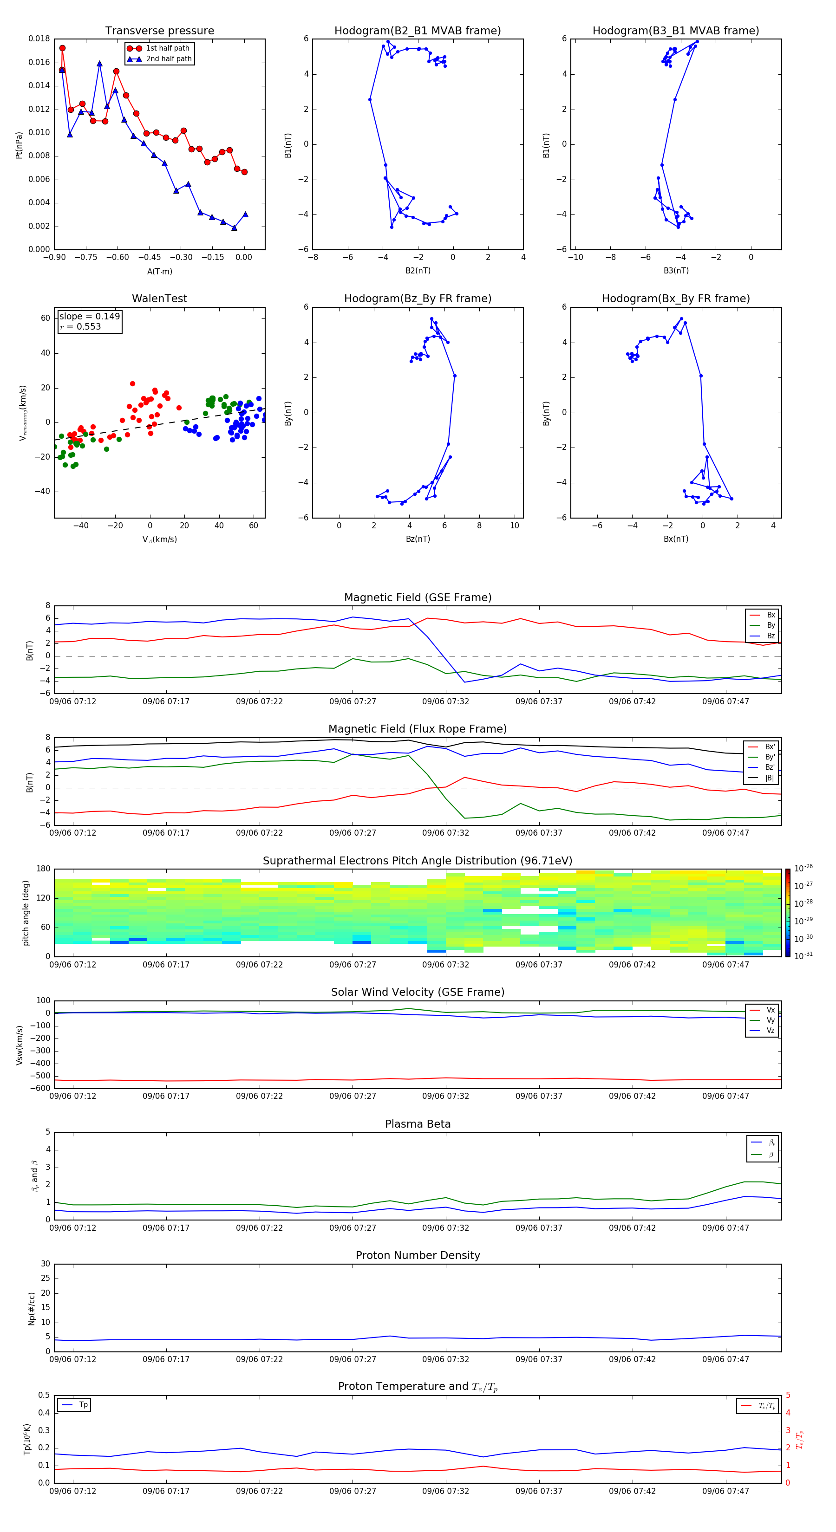Click the Suprathermal Electrons Pitch Angle Distribution title

(418, 861)
